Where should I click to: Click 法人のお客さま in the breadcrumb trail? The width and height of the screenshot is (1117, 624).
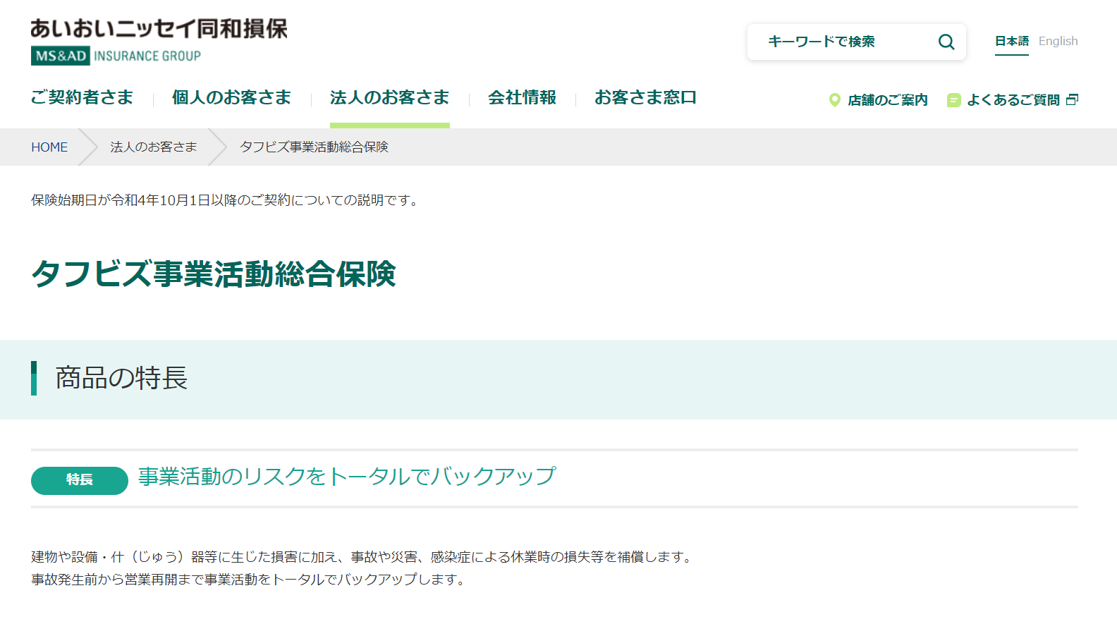(153, 147)
